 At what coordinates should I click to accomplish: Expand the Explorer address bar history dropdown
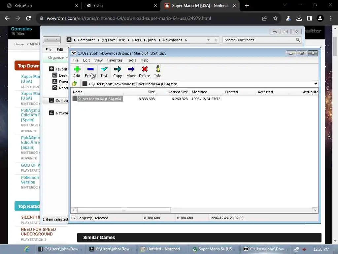click(208, 40)
